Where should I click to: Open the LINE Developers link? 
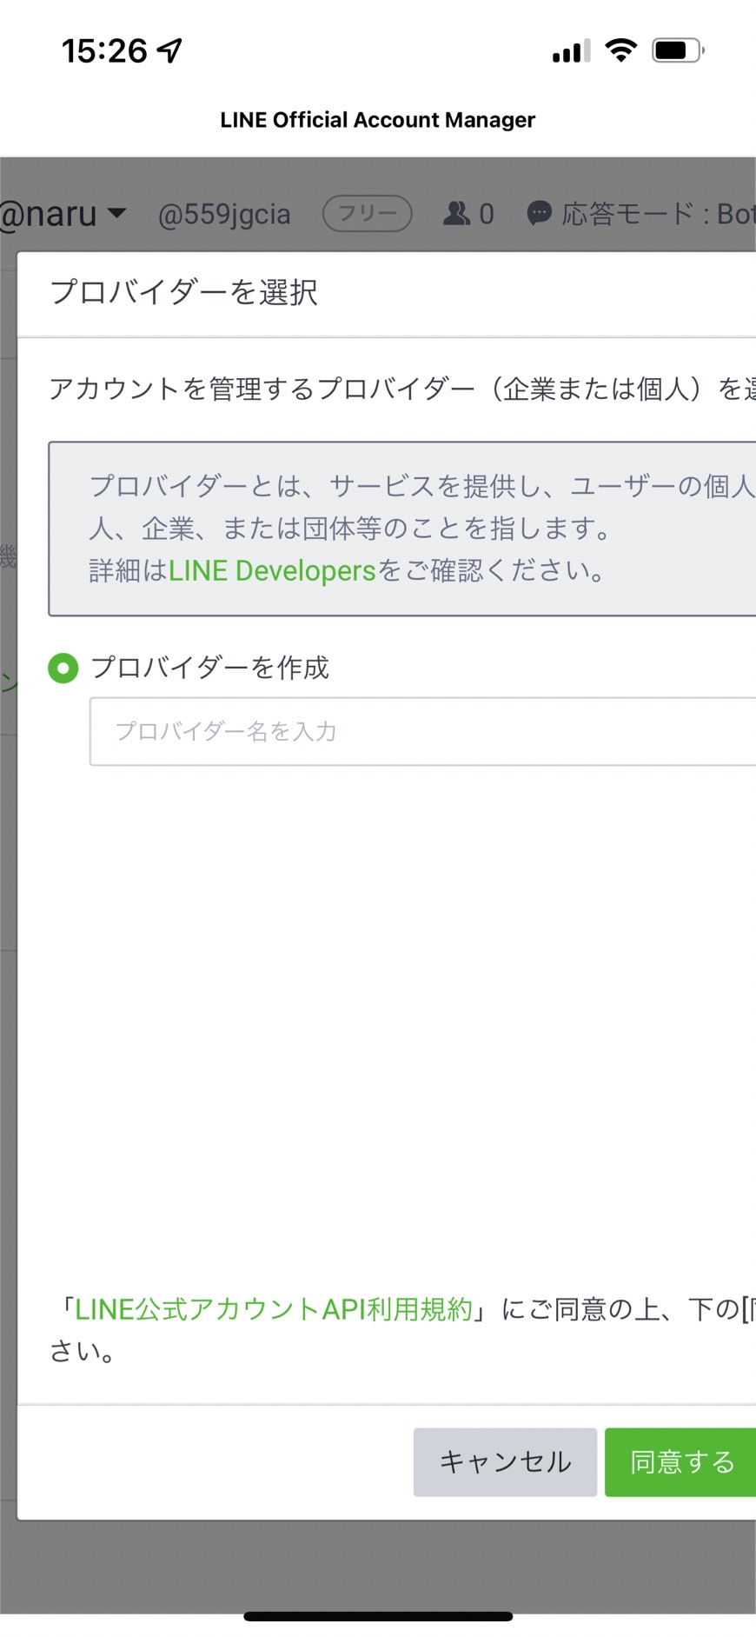click(272, 571)
